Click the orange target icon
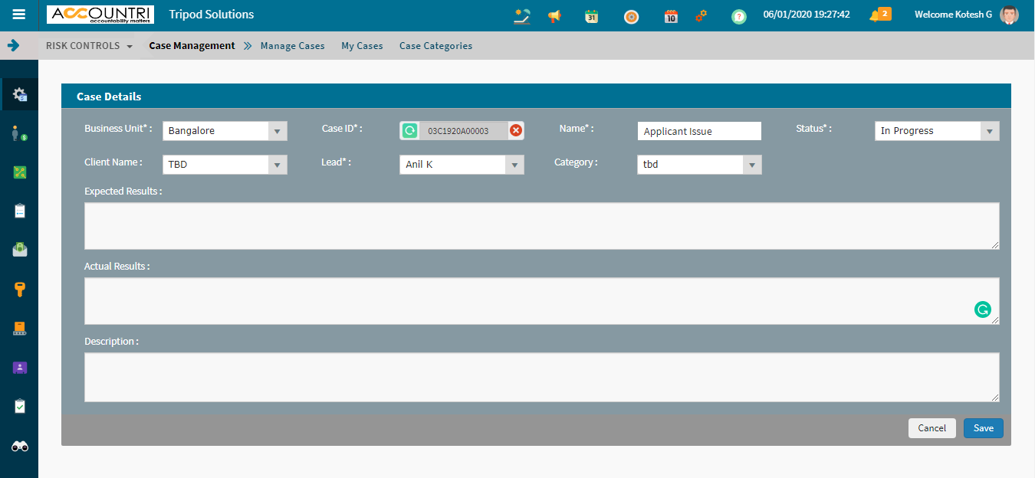The width and height of the screenshot is (1035, 478). pyautogui.click(x=631, y=16)
